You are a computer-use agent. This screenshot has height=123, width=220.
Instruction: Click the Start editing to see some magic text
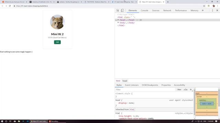16,52
